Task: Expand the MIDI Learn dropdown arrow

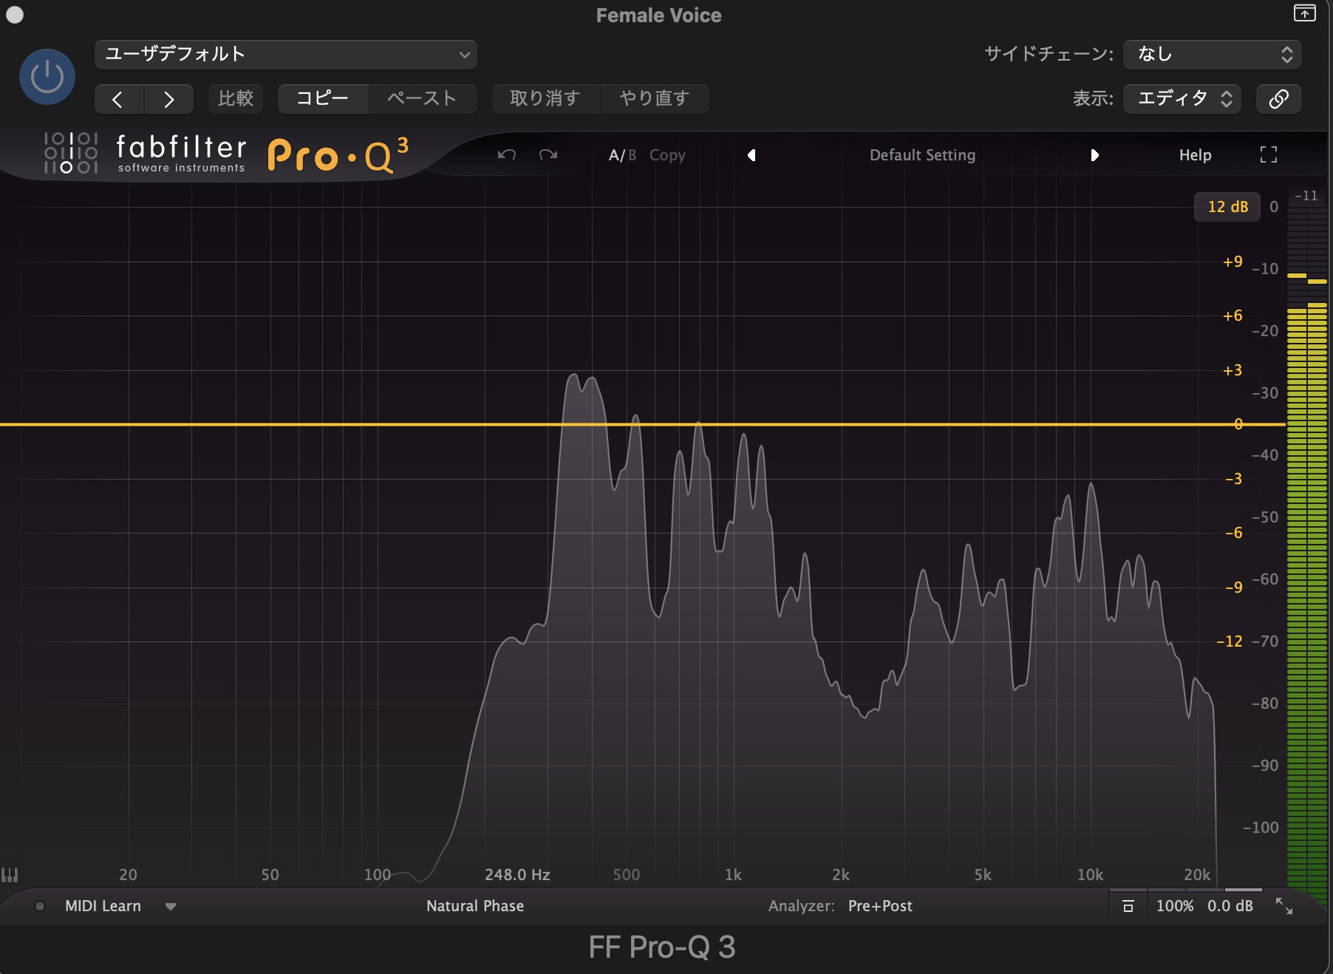Action: click(171, 907)
